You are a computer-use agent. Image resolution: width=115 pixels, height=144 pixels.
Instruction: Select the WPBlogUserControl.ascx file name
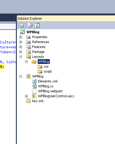pyautogui.click(x=56, y=96)
